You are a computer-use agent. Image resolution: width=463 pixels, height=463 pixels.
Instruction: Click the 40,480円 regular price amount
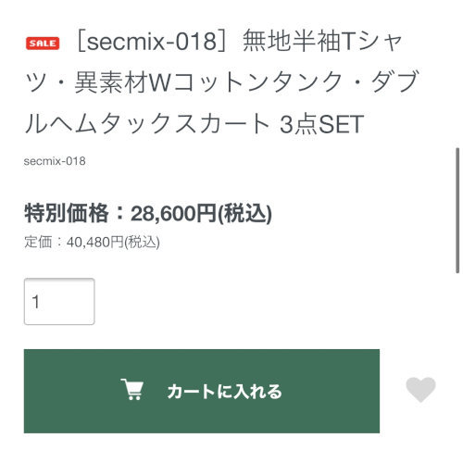[95, 242]
